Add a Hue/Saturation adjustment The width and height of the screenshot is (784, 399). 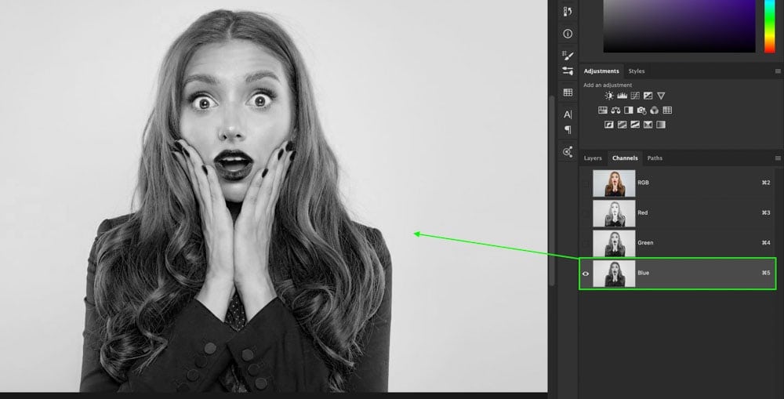tap(602, 110)
